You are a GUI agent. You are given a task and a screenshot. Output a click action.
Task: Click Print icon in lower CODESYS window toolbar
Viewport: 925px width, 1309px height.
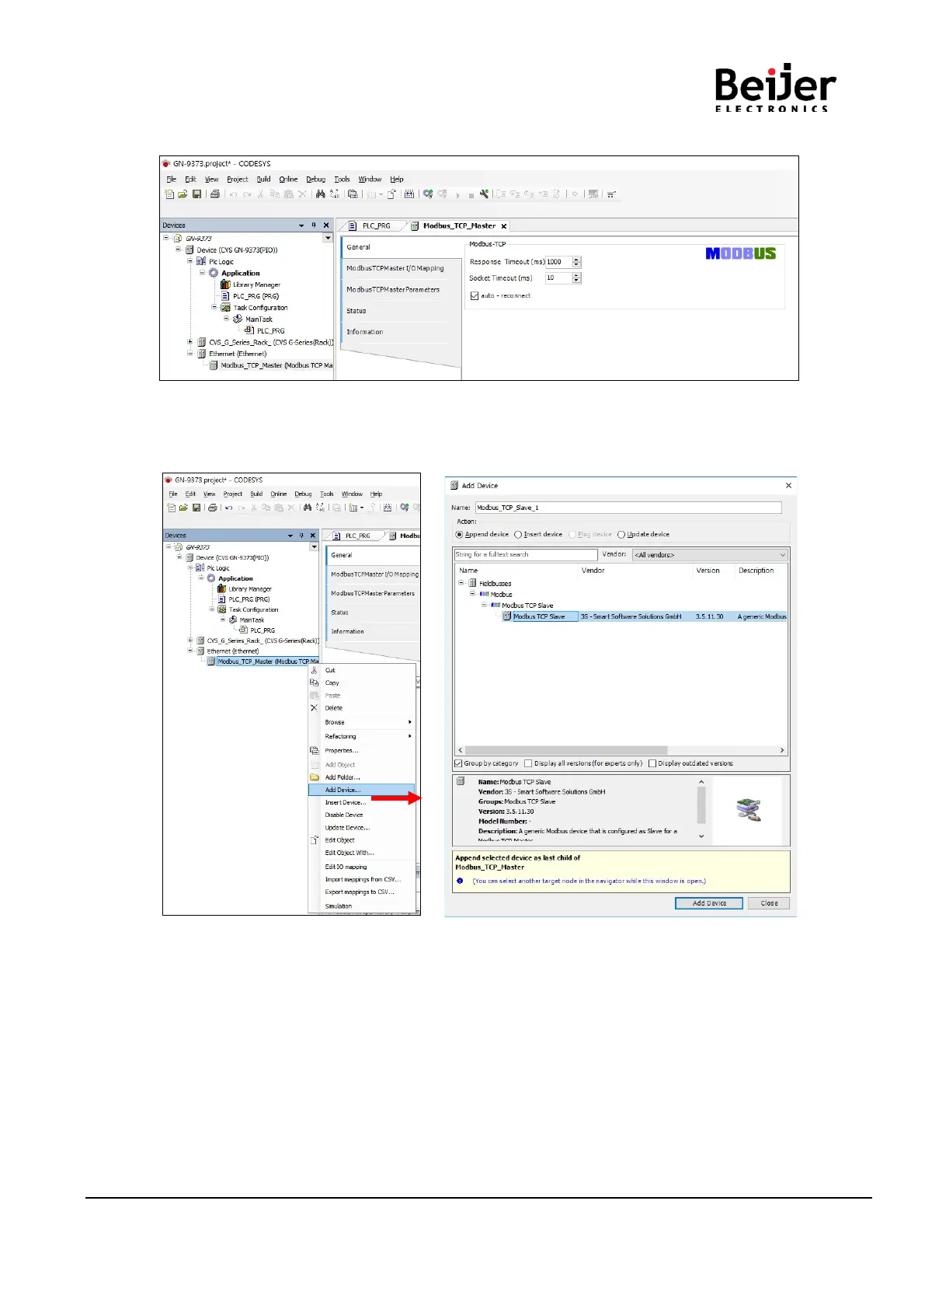[212, 508]
